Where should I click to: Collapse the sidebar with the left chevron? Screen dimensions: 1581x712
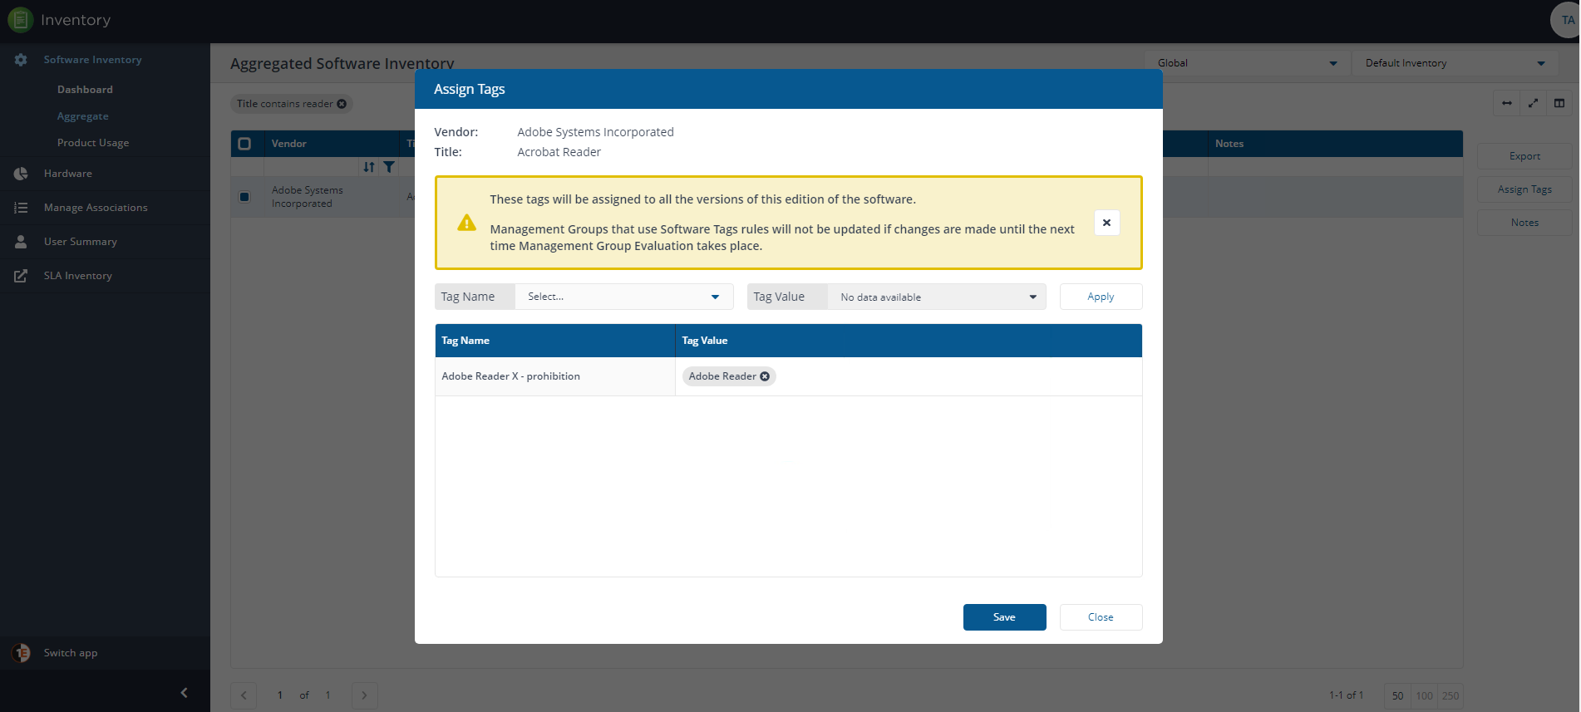184,692
